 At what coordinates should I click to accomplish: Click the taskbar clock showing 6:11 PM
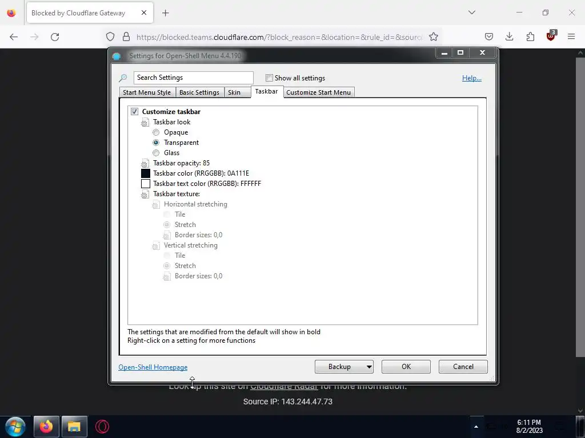coord(529,427)
